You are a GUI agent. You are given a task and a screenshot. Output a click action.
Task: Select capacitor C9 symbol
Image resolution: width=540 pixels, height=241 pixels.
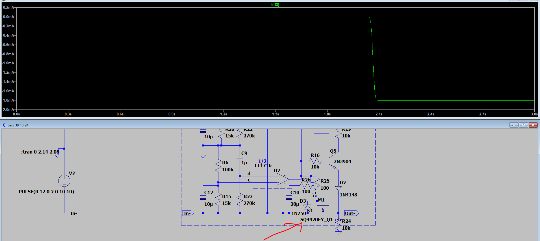(x=240, y=158)
